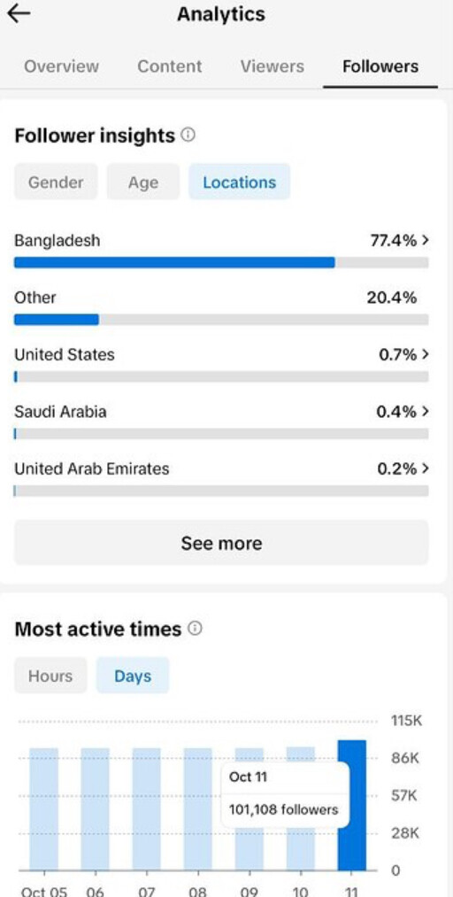Click the Bangladesh percentage progress bar

point(222,263)
